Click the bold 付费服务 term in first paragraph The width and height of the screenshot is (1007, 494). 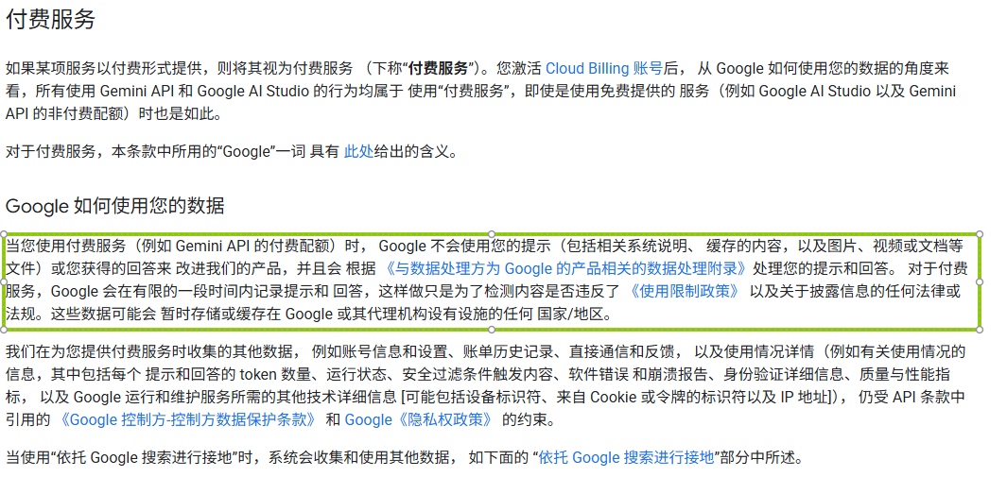438,69
